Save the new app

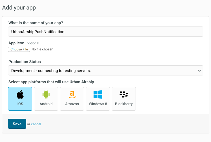tap(17, 124)
